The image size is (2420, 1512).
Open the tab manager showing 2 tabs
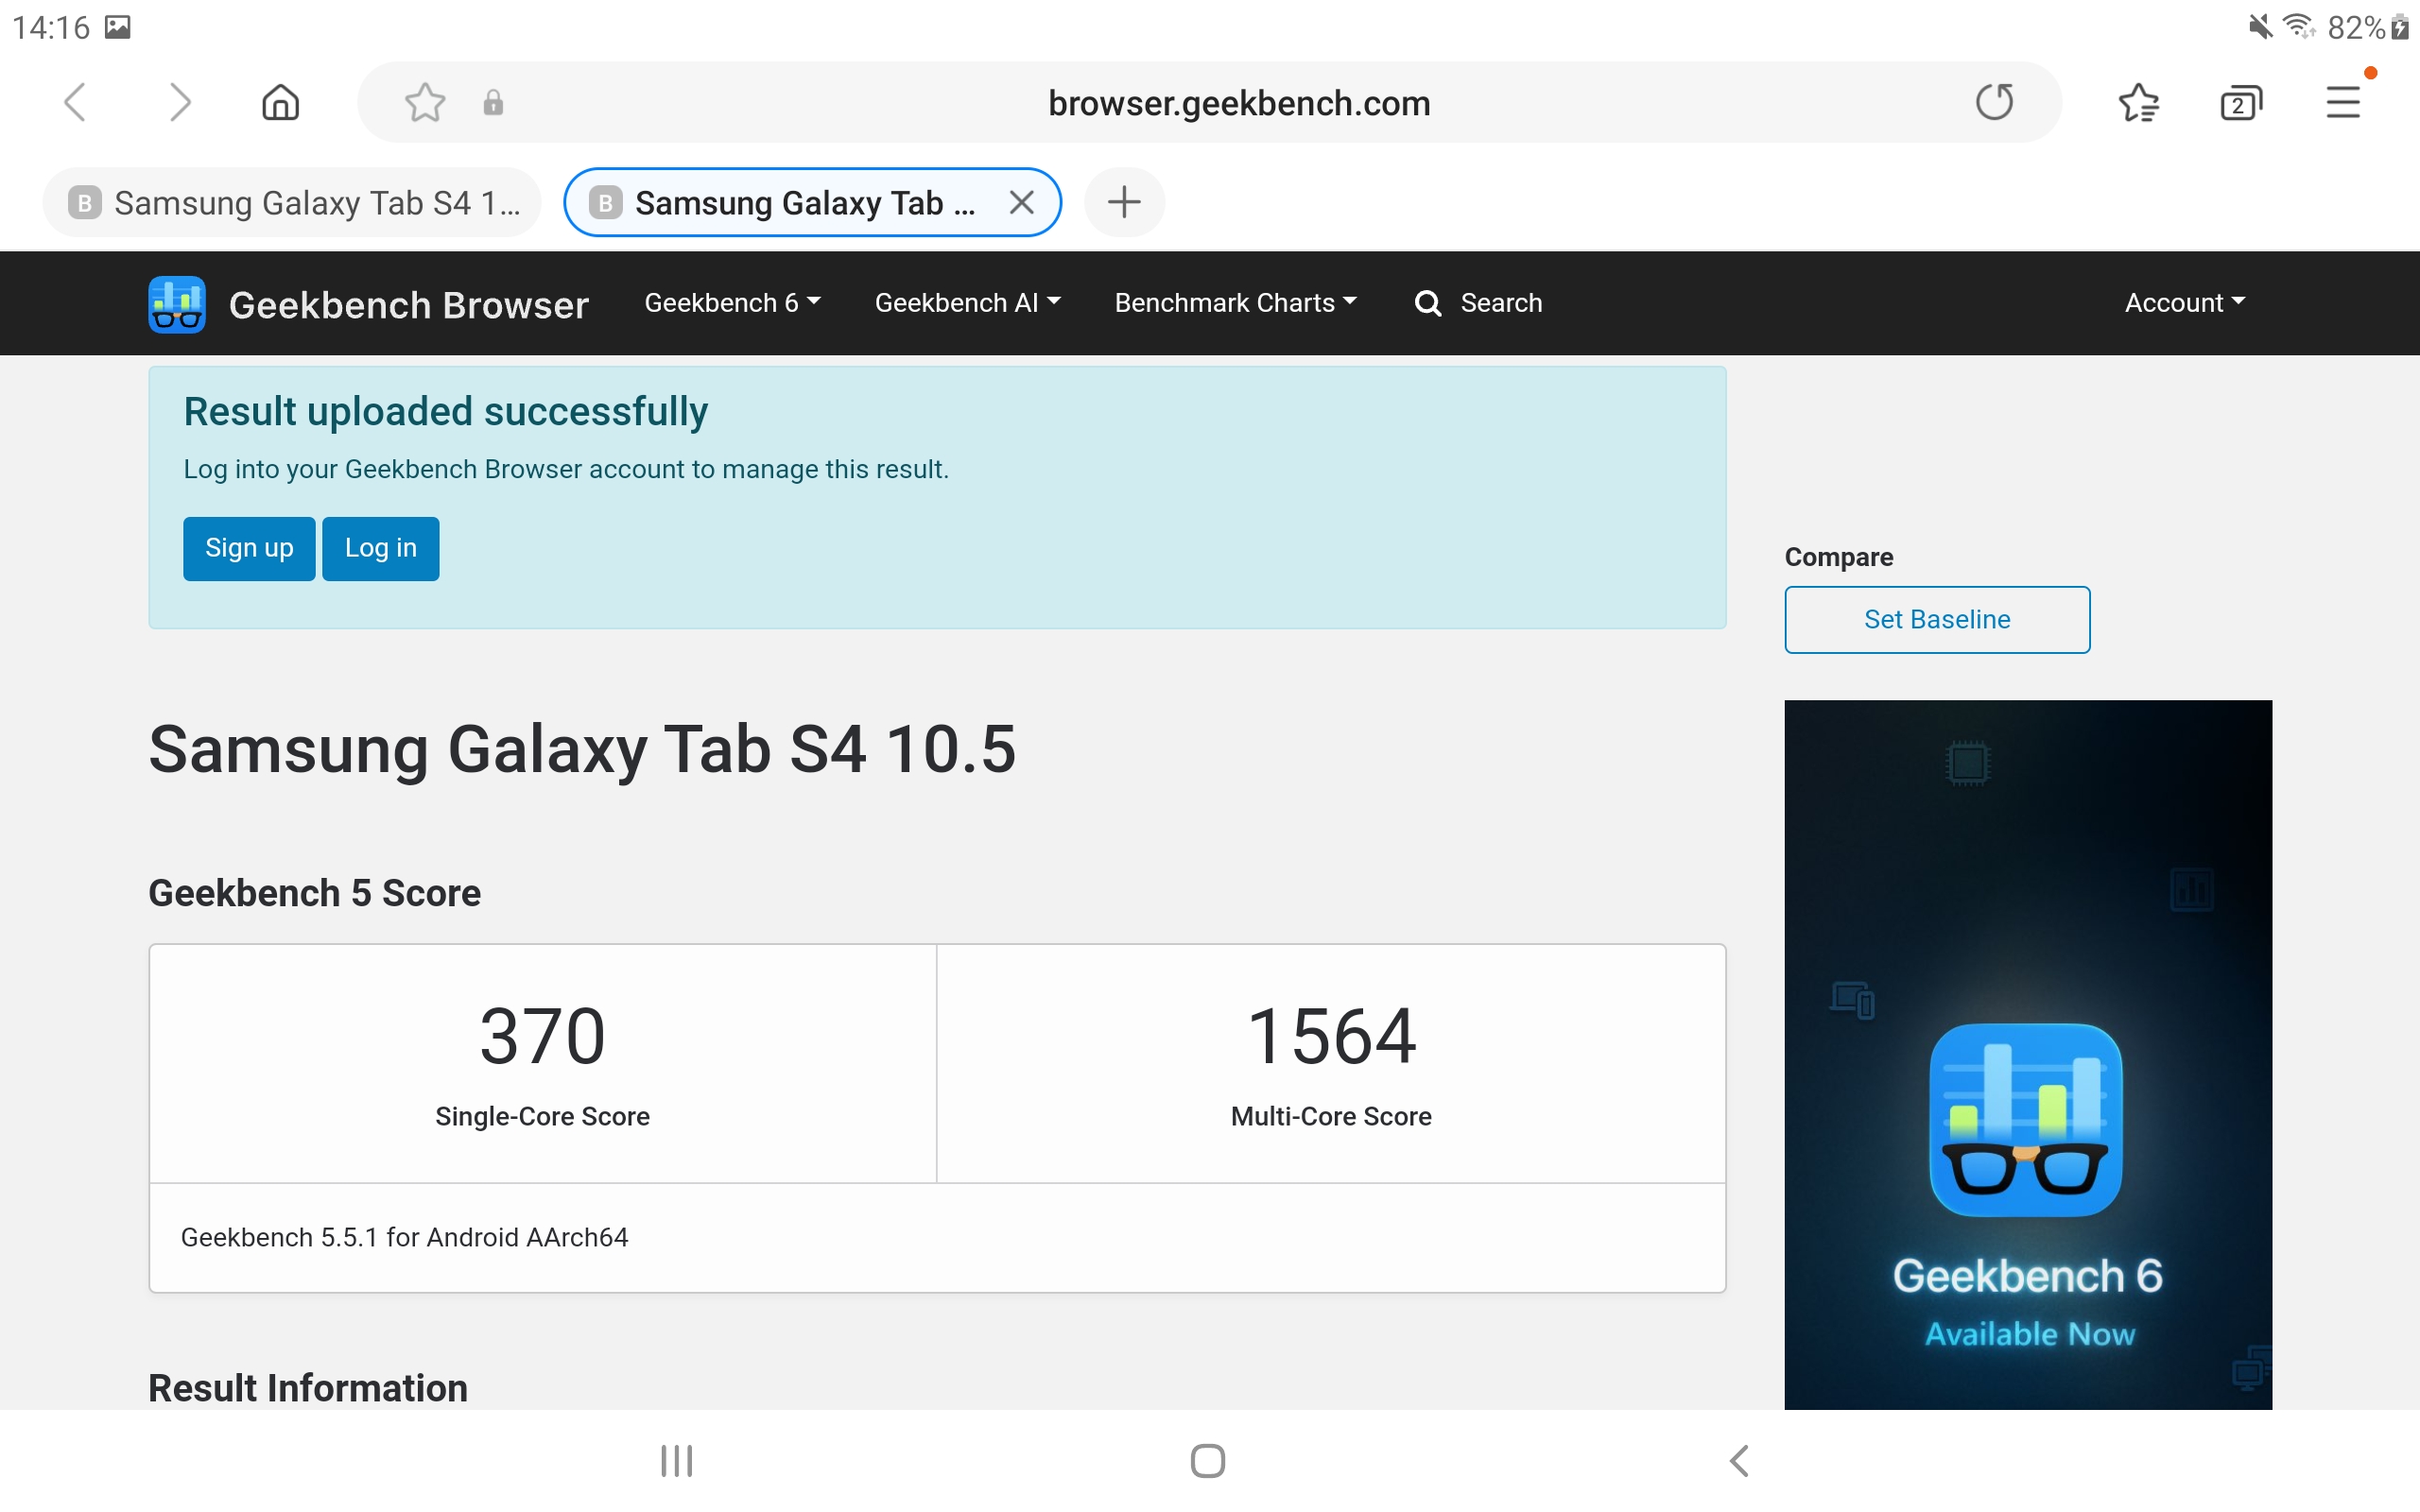(2241, 102)
